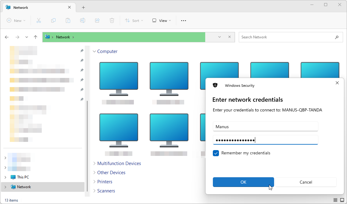Expand the Multifunction Devices group
This screenshot has height=204, width=347.
coord(94,164)
